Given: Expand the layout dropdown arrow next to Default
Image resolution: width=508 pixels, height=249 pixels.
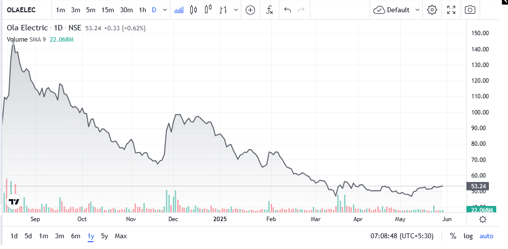Looking at the screenshot, I should [x=417, y=10].
